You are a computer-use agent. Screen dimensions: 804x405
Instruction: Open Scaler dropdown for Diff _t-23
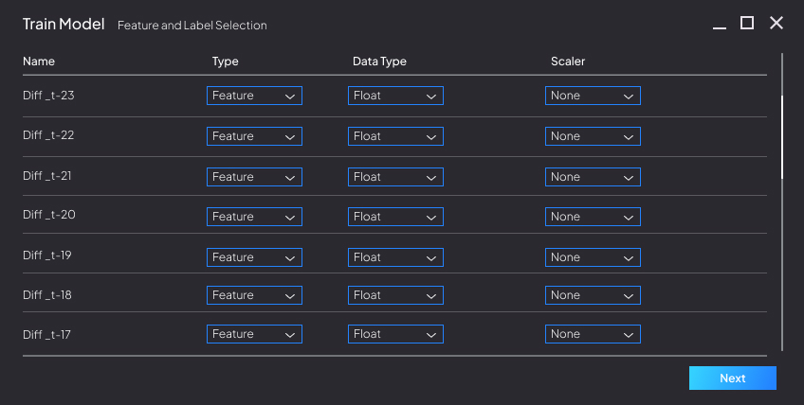click(x=593, y=96)
